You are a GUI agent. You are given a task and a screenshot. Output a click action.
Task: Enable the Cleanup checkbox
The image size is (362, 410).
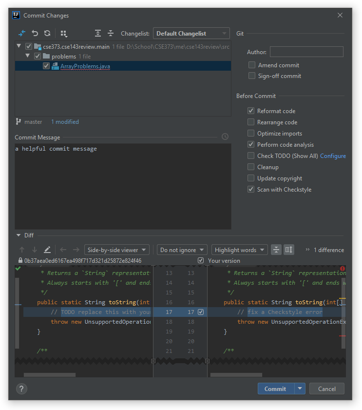coord(251,167)
